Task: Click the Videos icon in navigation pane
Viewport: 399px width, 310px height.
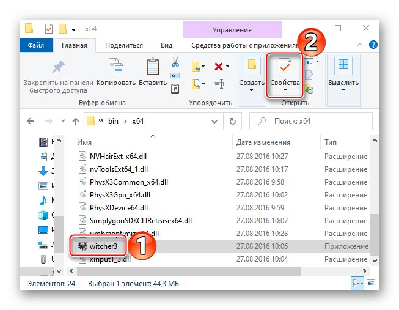Action: tap(43, 142)
